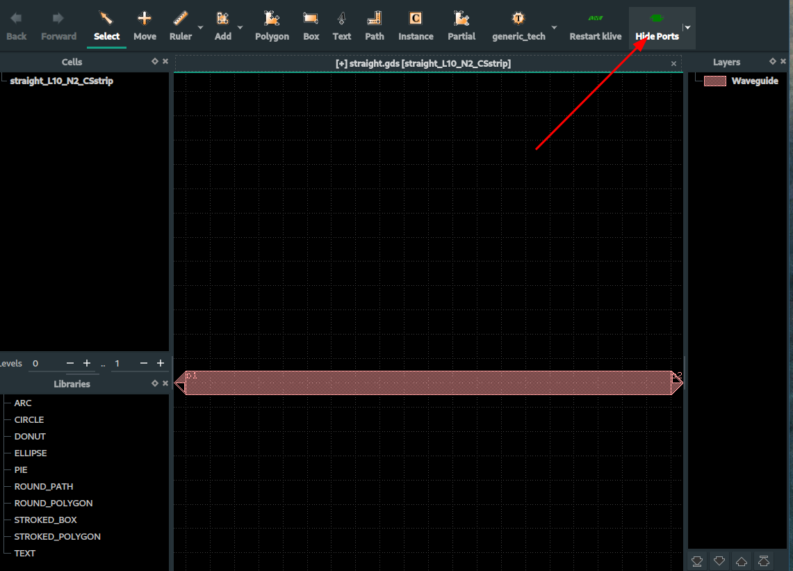
Task: Pick the Path tool
Action: click(374, 26)
